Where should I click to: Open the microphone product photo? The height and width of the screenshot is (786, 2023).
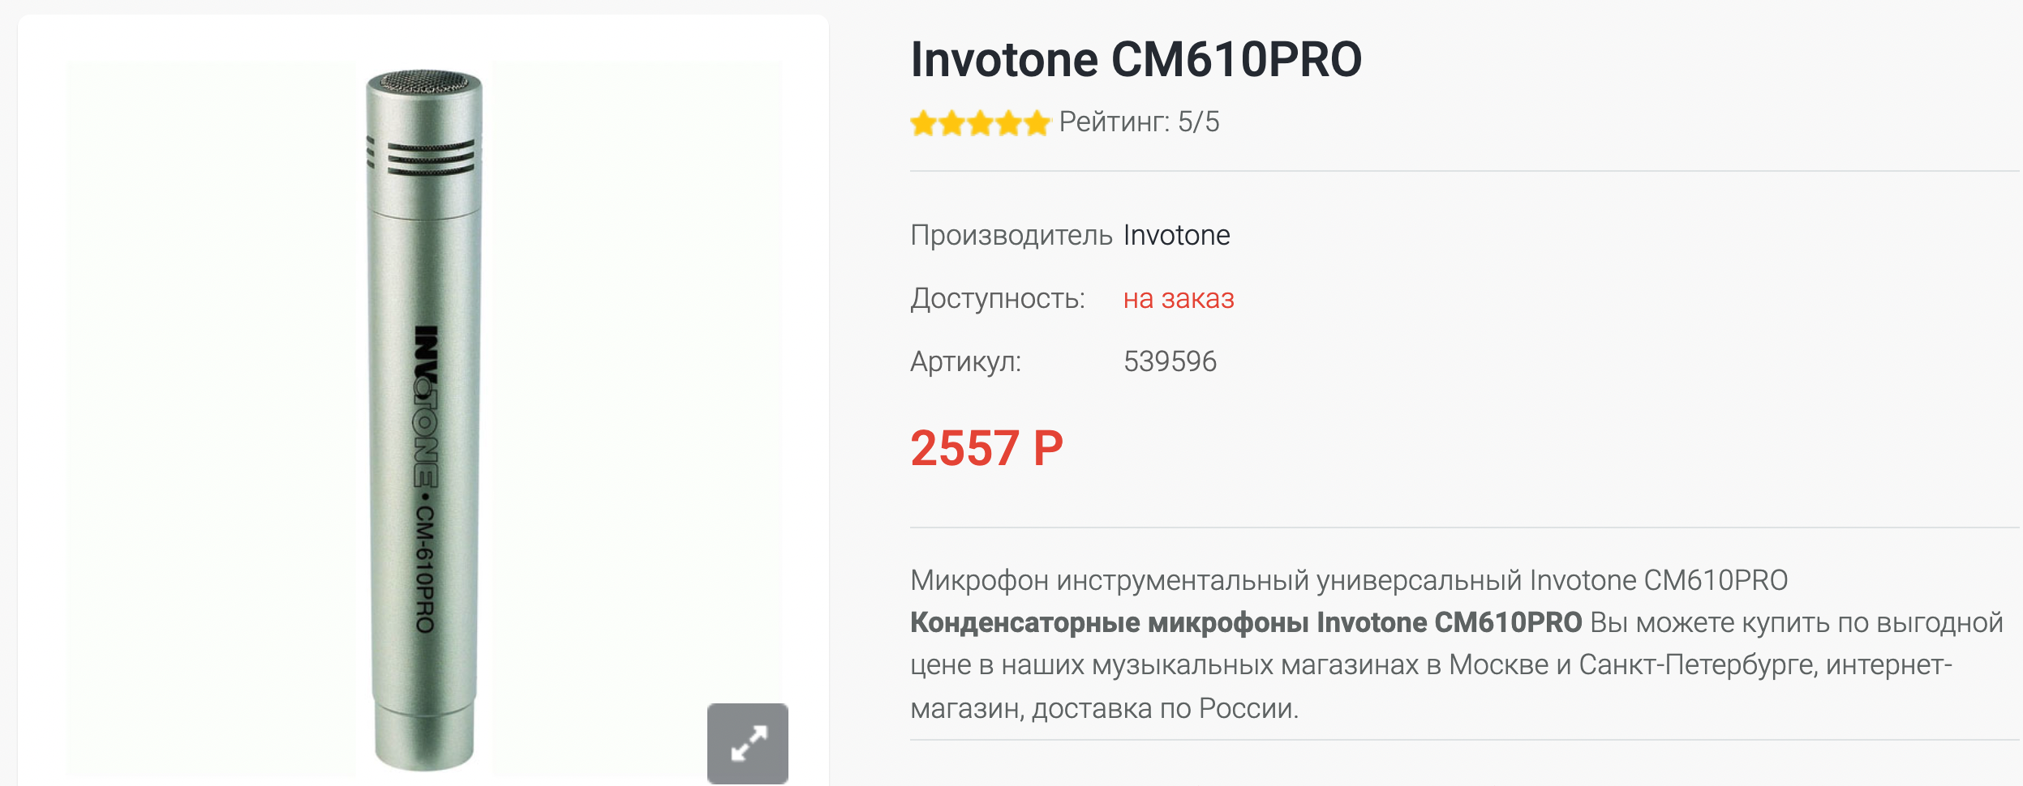423,421
